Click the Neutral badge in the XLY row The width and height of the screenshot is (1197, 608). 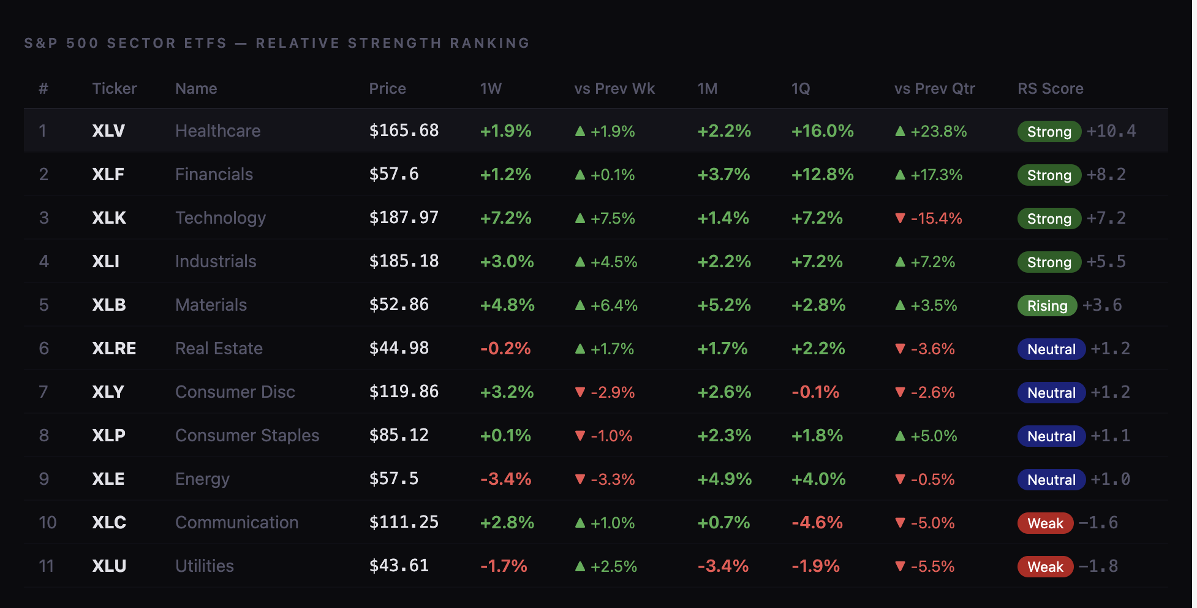(x=1052, y=393)
